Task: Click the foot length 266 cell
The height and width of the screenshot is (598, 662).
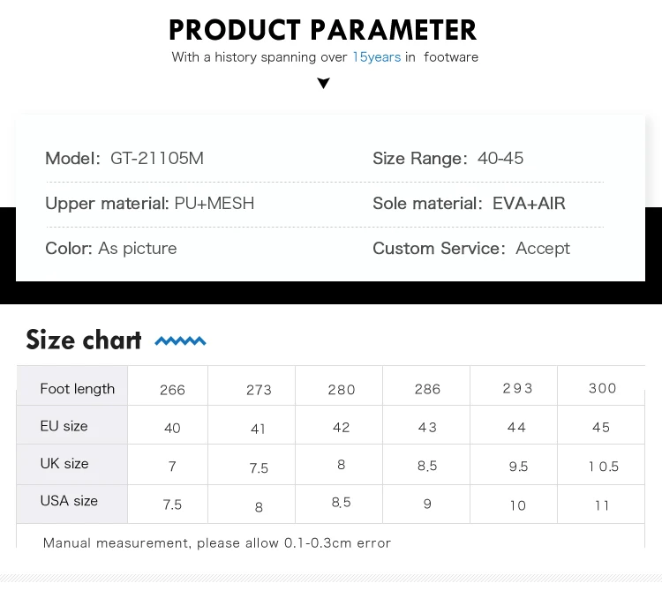Action: pyautogui.click(x=172, y=390)
